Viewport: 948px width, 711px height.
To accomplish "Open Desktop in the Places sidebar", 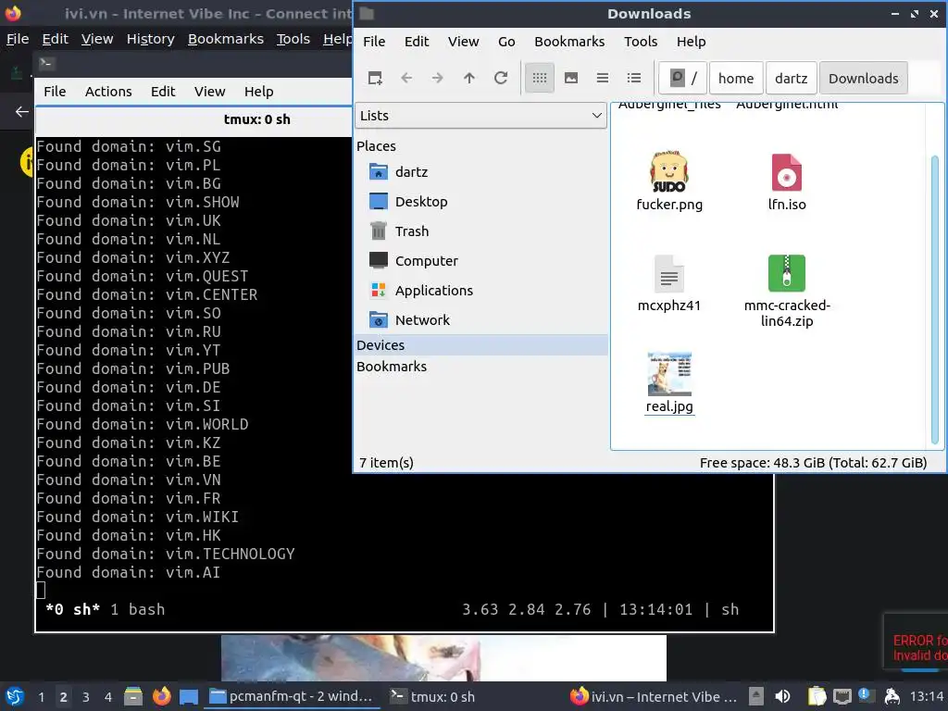I will (x=421, y=201).
